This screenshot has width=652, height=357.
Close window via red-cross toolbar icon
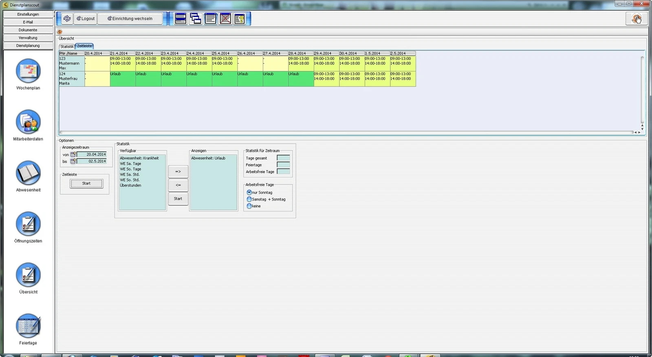225,18
